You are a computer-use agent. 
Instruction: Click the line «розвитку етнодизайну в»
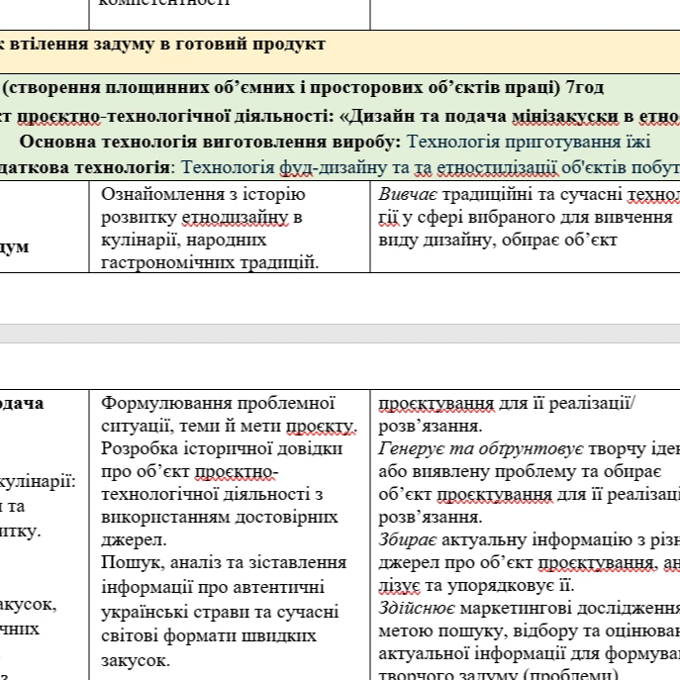[202, 218]
